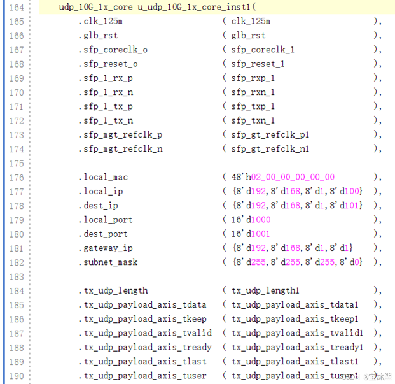
Task: Click signal sfp_gt_refclk_n1
Action: click(x=270, y=149)
